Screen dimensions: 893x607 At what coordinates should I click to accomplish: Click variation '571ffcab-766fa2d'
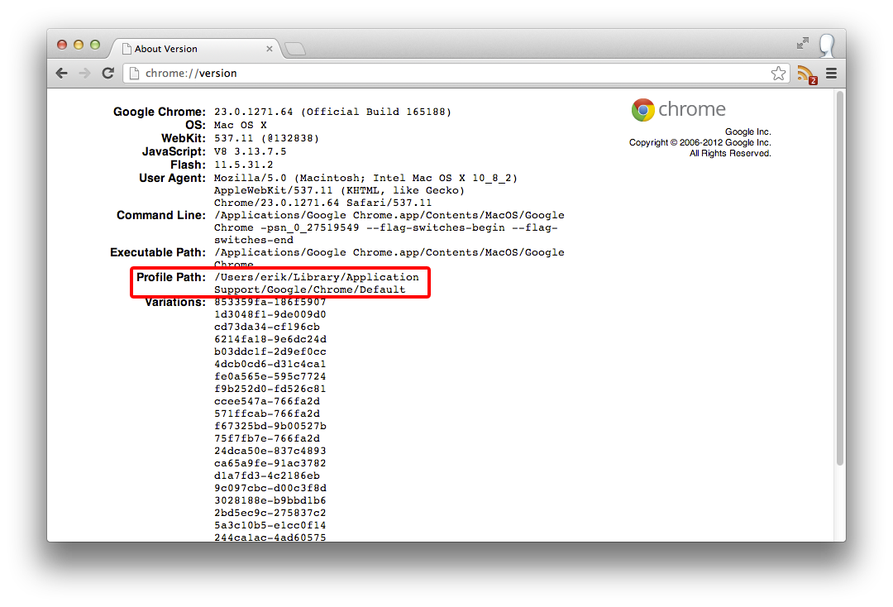[267, 414]
